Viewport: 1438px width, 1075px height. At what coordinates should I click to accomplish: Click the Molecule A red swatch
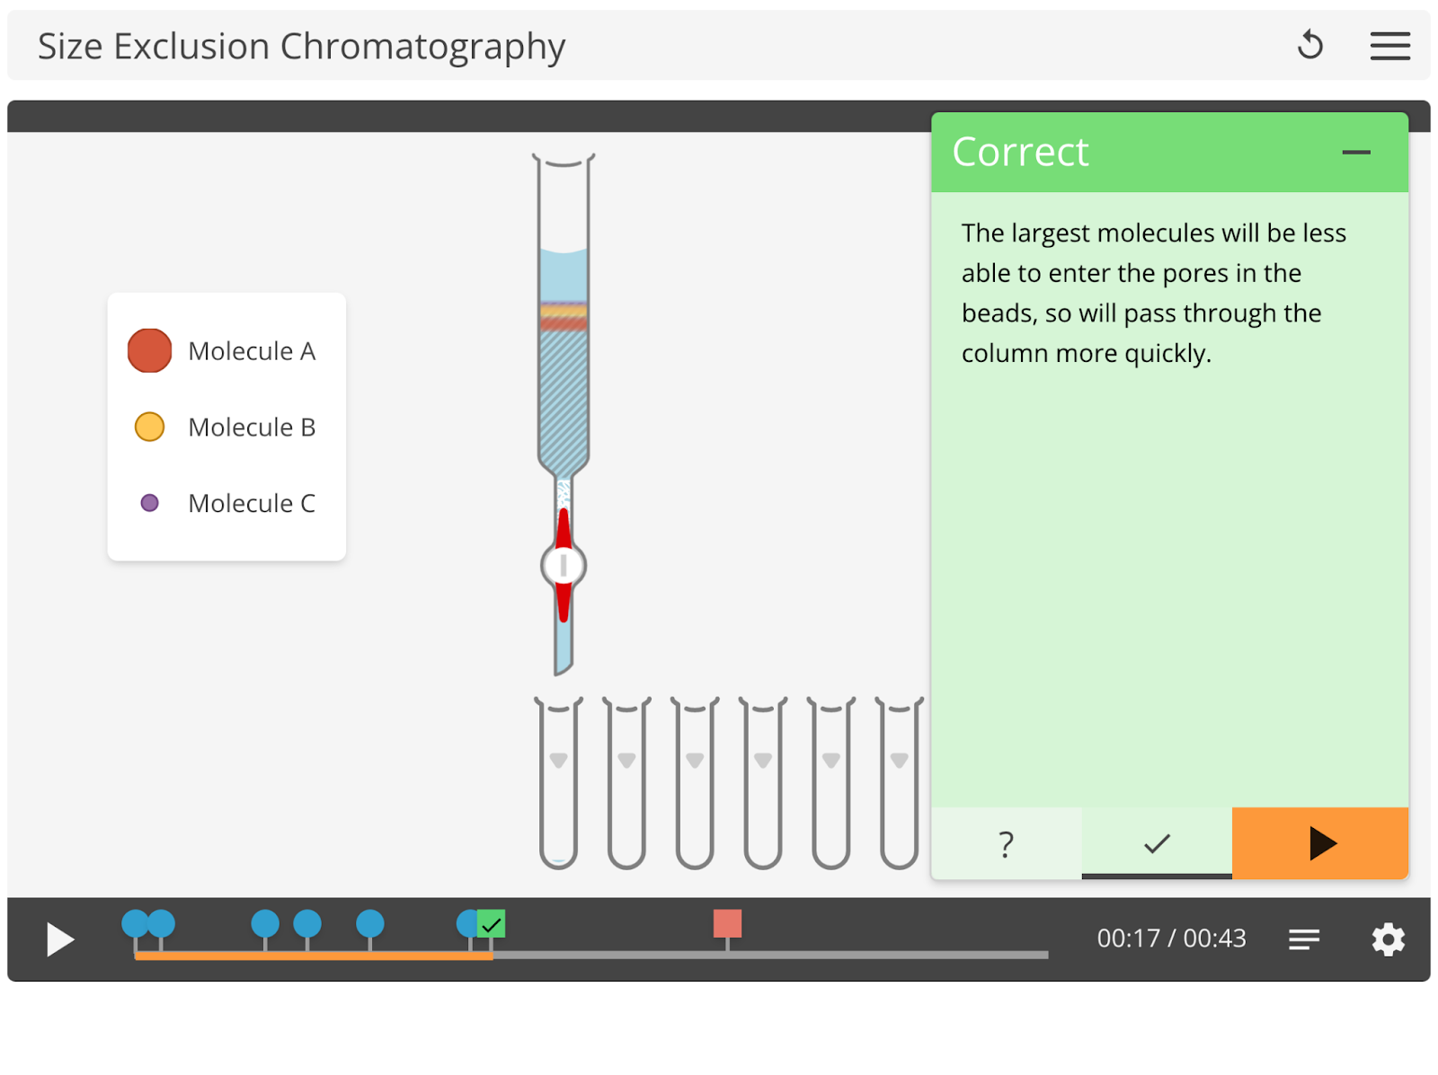(149, 351)
